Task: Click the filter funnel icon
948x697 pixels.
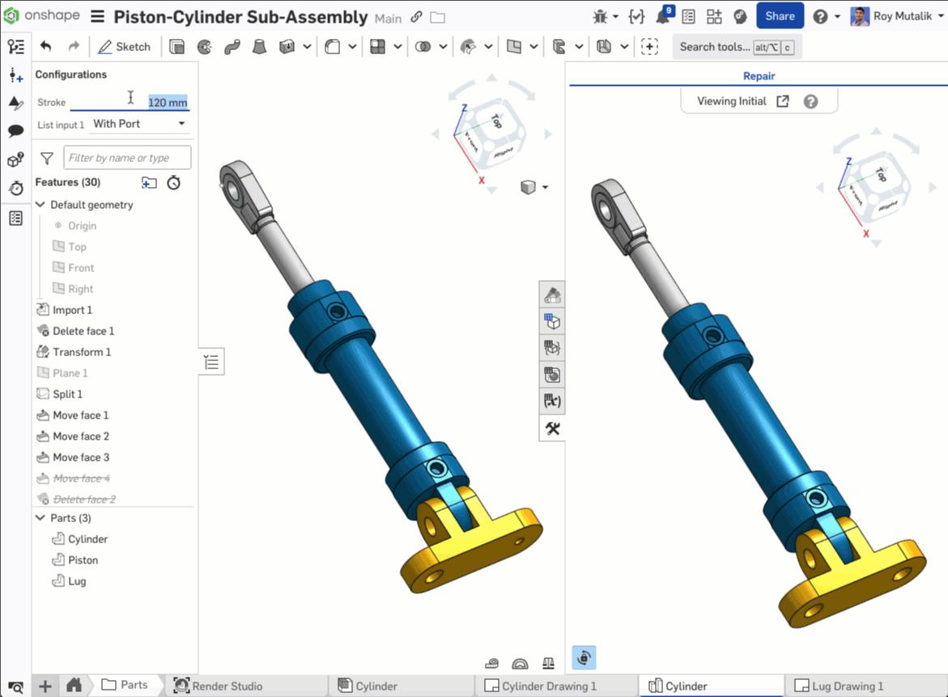Action: click(47, 158)
